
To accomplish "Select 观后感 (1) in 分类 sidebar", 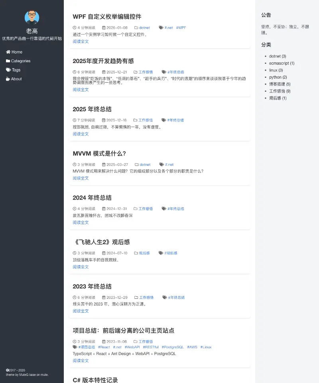I will click(278, 98).
